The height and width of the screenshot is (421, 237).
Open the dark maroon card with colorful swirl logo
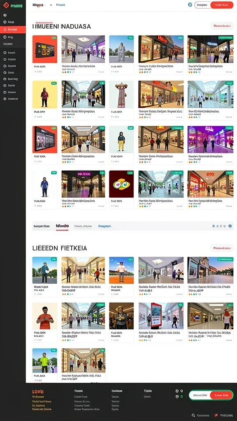pyautogui.click(x=121, y=190)
